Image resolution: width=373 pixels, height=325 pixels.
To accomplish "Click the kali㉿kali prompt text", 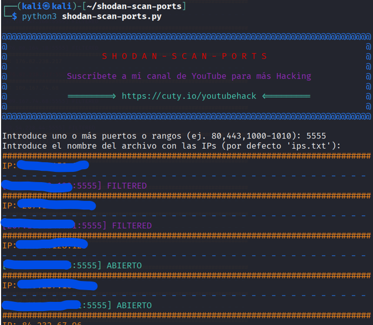I will click(47, 6).
